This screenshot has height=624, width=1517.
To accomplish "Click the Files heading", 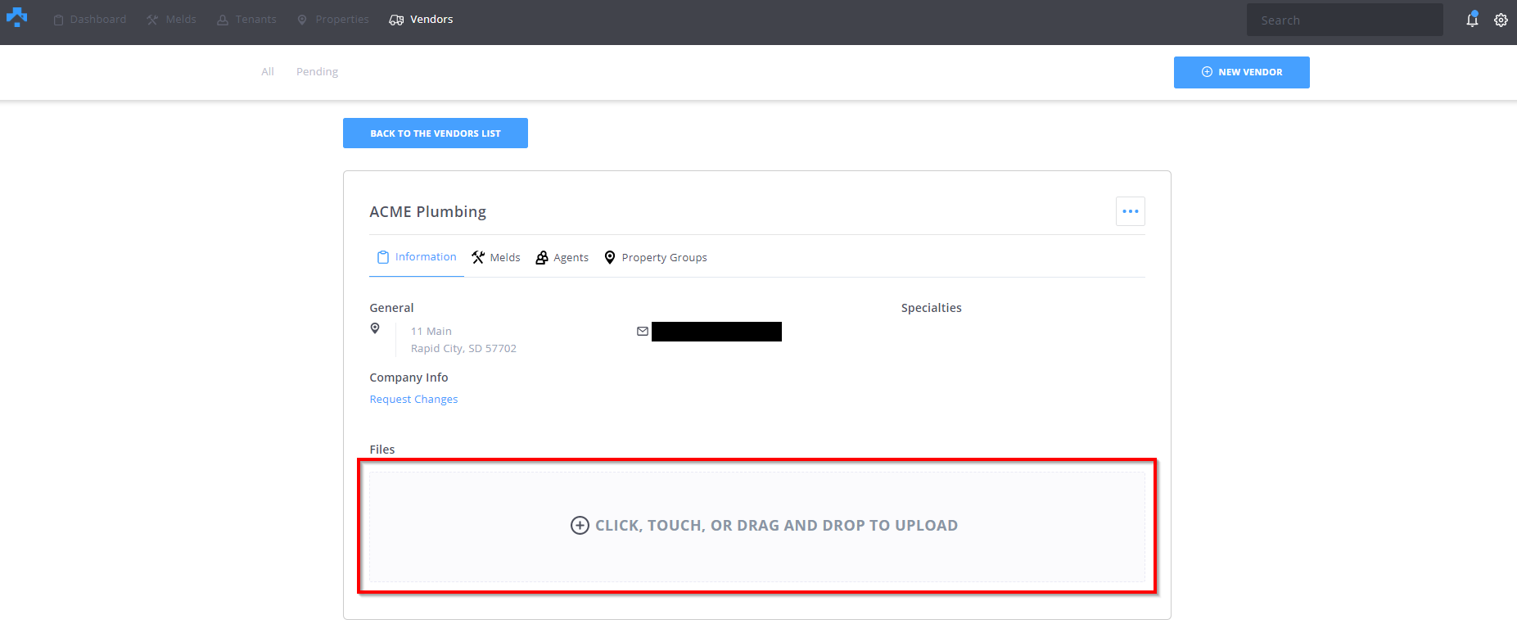I will tap(382, 450).
